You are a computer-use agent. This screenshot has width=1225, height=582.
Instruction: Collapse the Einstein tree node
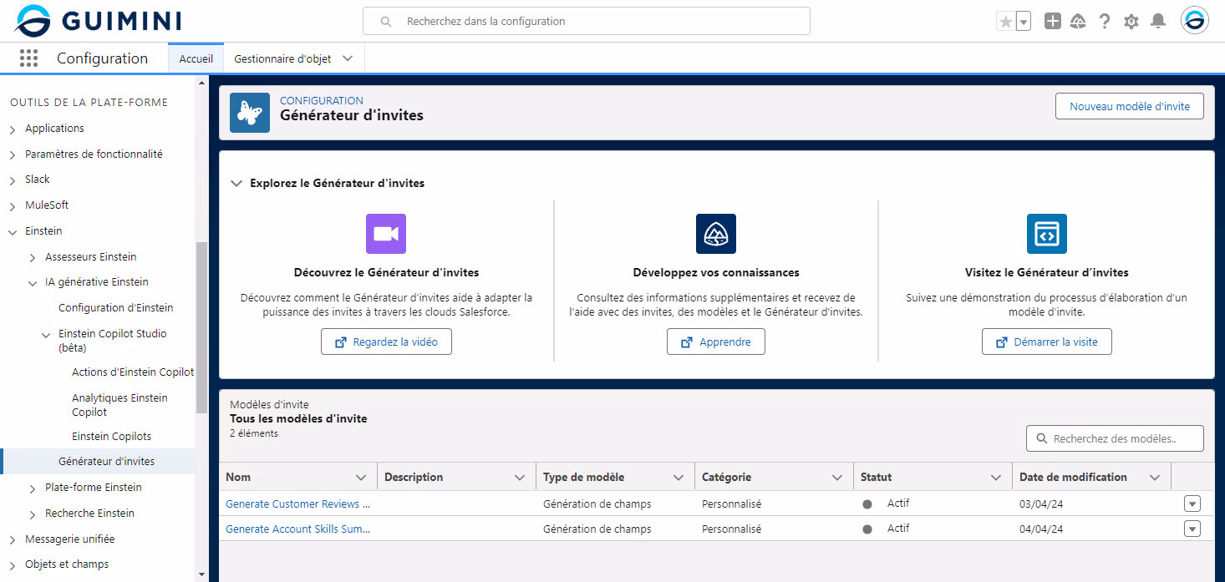pos(13,231)
